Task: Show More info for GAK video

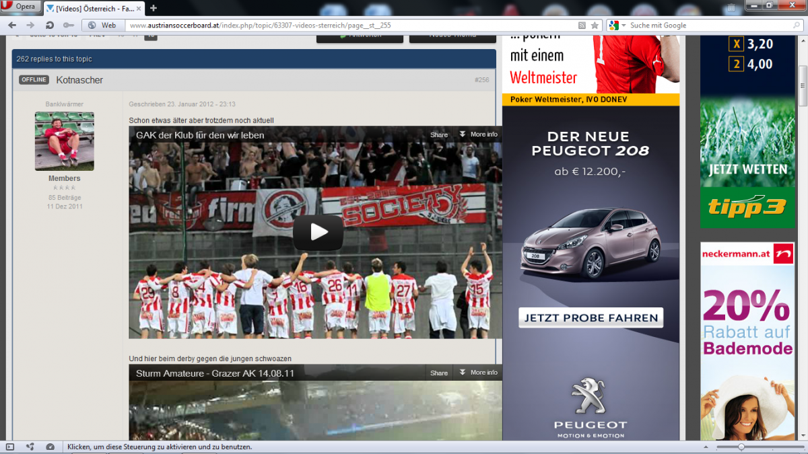Action: [479, 135]
